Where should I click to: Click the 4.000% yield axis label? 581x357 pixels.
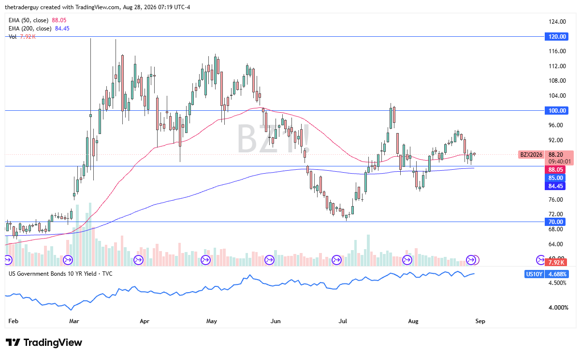coord(559,308)
